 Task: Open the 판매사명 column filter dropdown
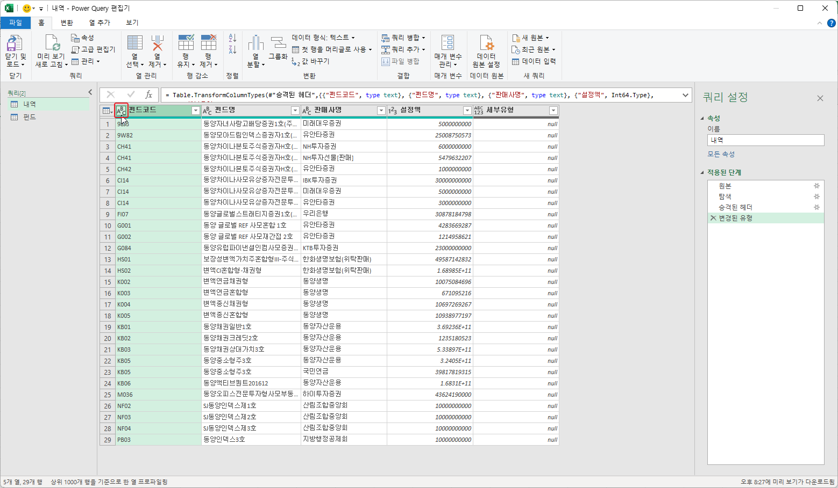pos(381,111)
